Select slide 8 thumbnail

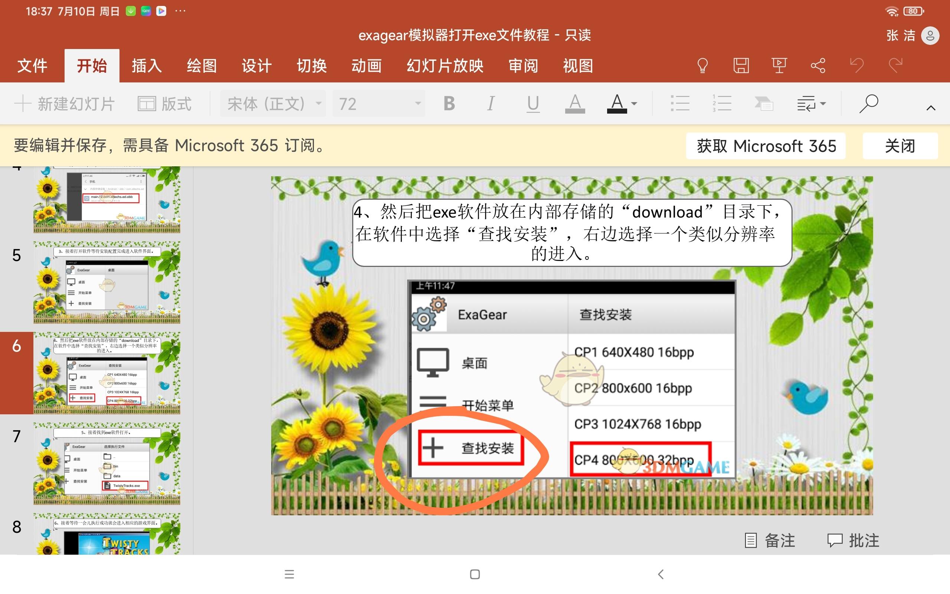pyautogui.click(x=107, y=533)
